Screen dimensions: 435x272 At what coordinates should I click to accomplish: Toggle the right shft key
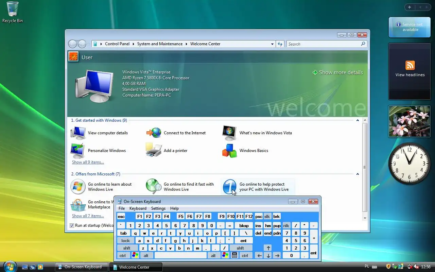pos(240,248)
